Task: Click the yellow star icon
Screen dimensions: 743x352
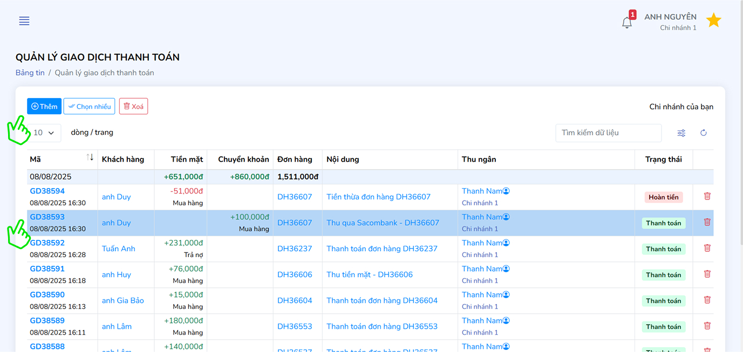Action: [713, 21]
